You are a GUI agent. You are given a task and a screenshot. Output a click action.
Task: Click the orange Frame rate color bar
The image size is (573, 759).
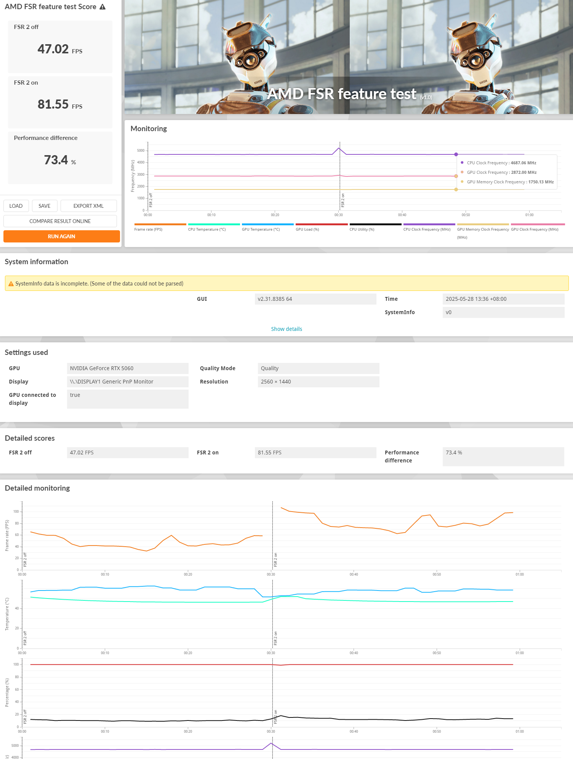[x=160, y=224]
